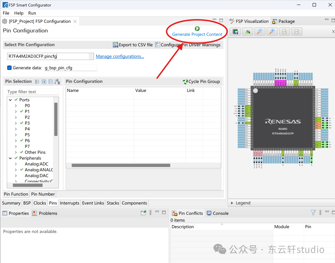Click the green Generate Project Content icon
Image resolution: width=335 pixels, height=263 pixels.
197,29
